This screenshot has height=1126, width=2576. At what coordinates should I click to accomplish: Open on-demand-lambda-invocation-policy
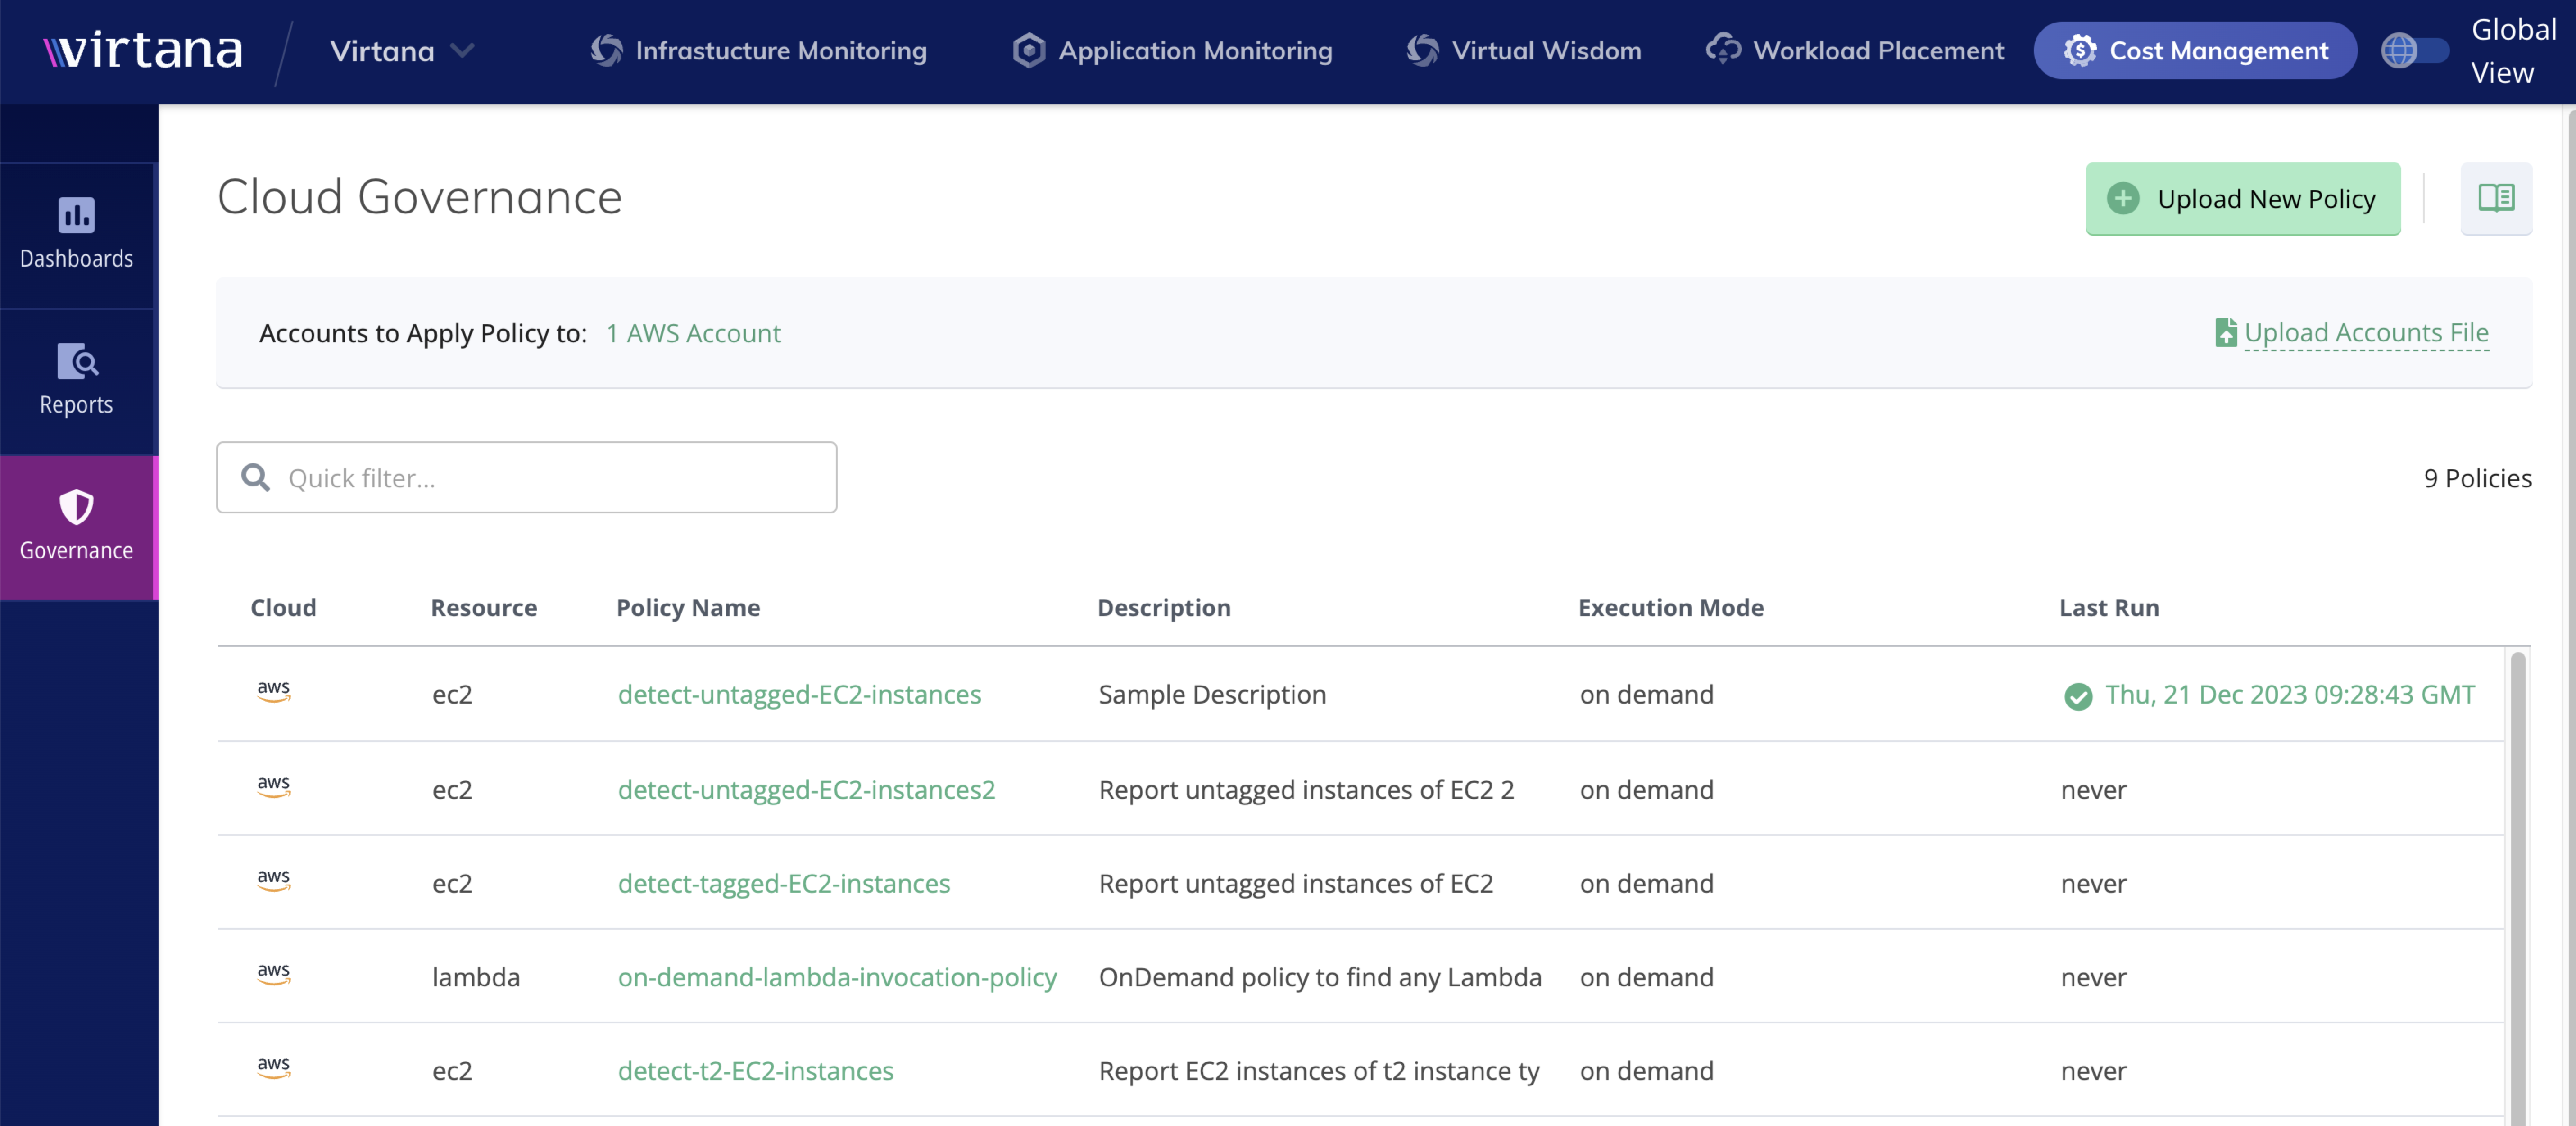(837, 977)
